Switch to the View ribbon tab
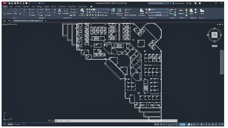The width and height of the screenshot is (228, 128). (33, 6)
